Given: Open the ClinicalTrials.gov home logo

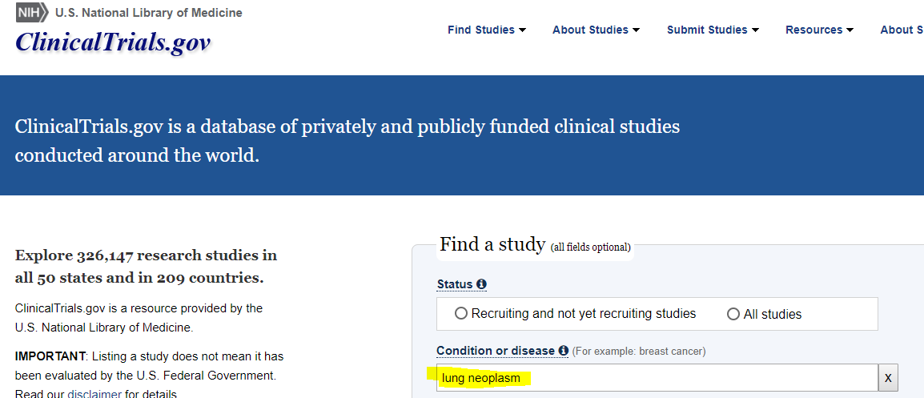Looking at the screenshot, I should click(113, 42).
